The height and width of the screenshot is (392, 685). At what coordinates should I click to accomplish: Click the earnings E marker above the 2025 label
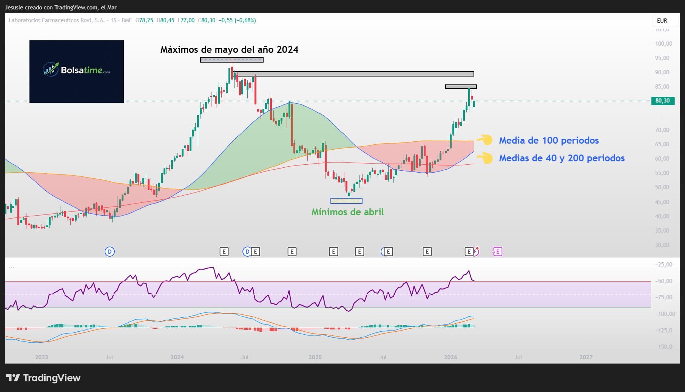333,251
